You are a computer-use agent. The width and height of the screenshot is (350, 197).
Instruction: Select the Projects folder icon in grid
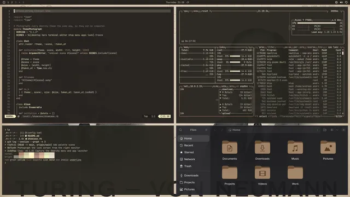(230, 172)
